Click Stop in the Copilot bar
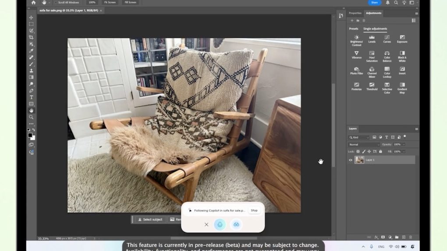447x251 pixels. 254,210
